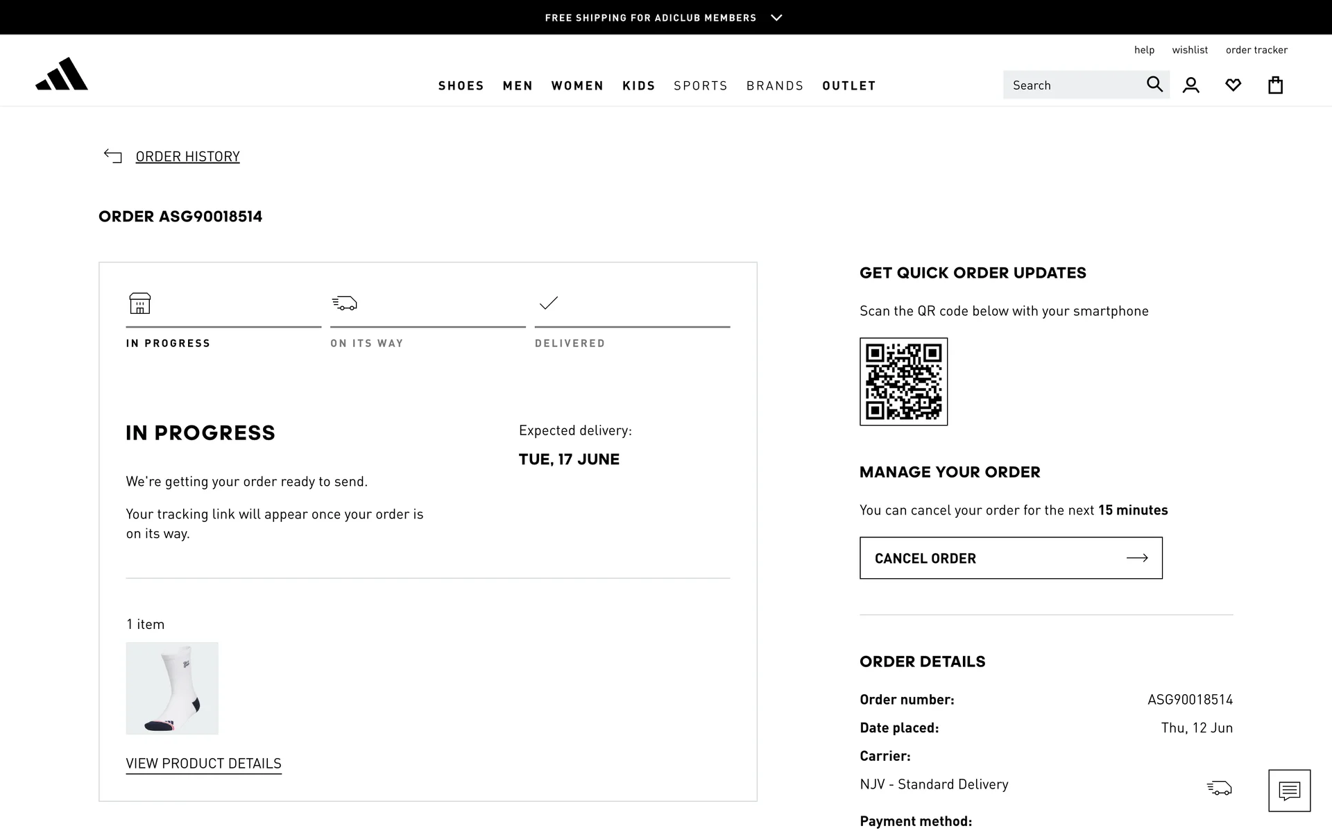
Task: Open the account profile icon
Action: pos(1191,85)
